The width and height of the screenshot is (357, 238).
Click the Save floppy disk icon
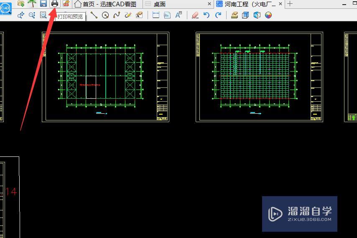tap(43, 4)
